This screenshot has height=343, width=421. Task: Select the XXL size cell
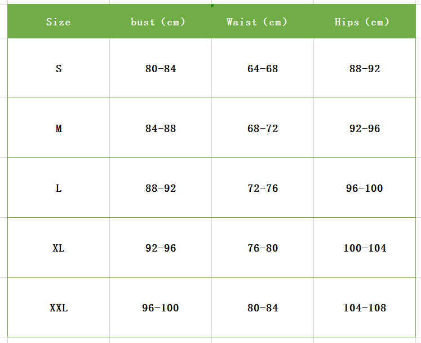point(59,308)
